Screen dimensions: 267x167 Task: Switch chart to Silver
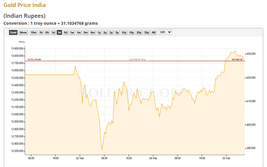[23, 32]
